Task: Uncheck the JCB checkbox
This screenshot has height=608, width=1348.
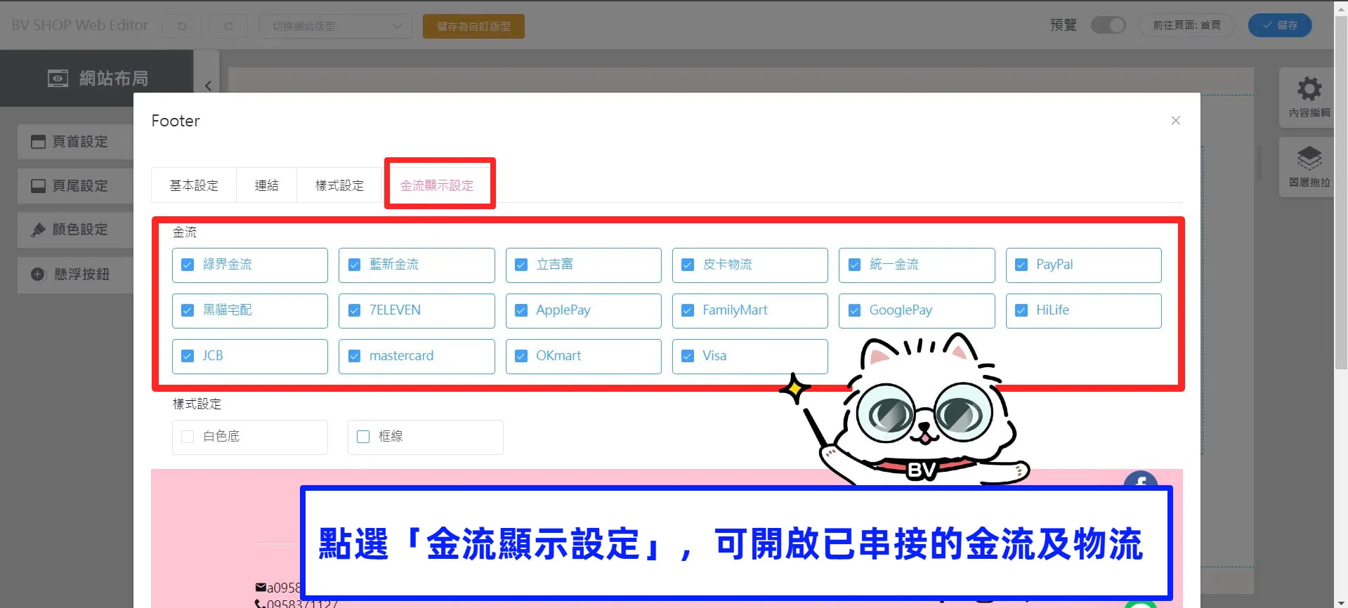Action: [x=188, y=356]
